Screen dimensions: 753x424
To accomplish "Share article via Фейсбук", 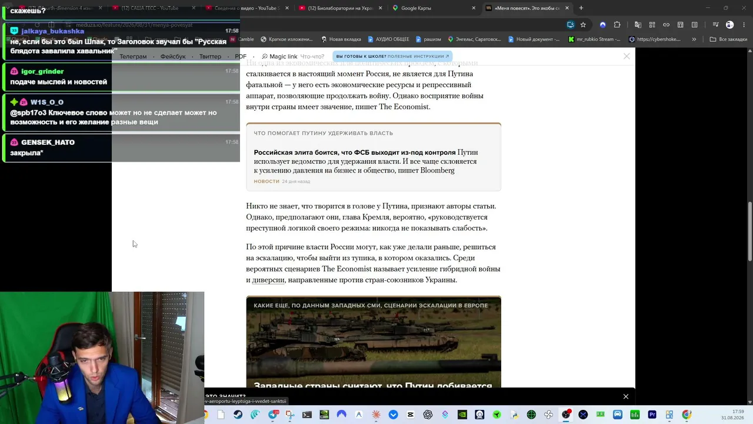I will coord(173,57).
